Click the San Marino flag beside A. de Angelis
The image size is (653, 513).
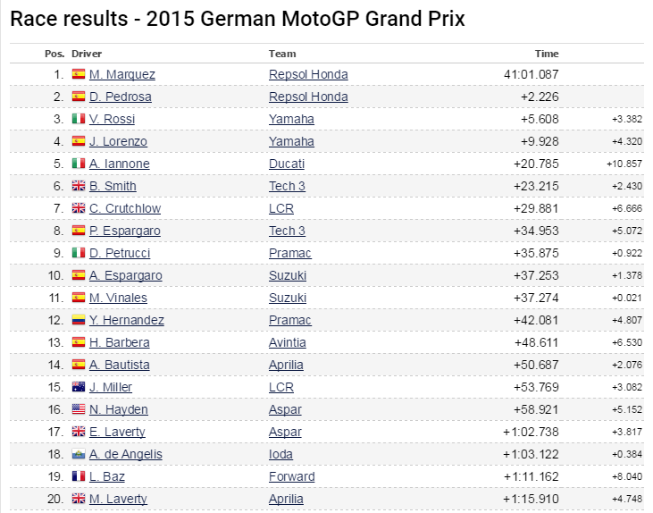(78, 454)
